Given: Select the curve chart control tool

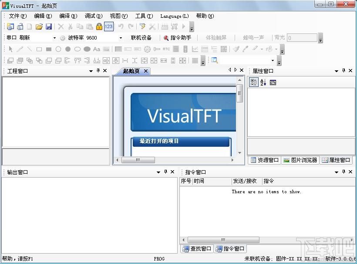Looking at the screenshot, I should coord(195,49).
